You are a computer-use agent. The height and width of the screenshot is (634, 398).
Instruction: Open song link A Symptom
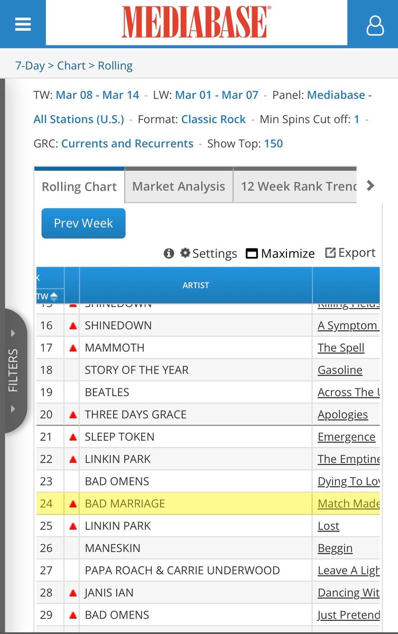pyautogui.click(x=347, y=326)
